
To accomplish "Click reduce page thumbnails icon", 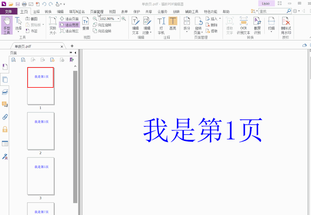I will [x=23, y=60].
